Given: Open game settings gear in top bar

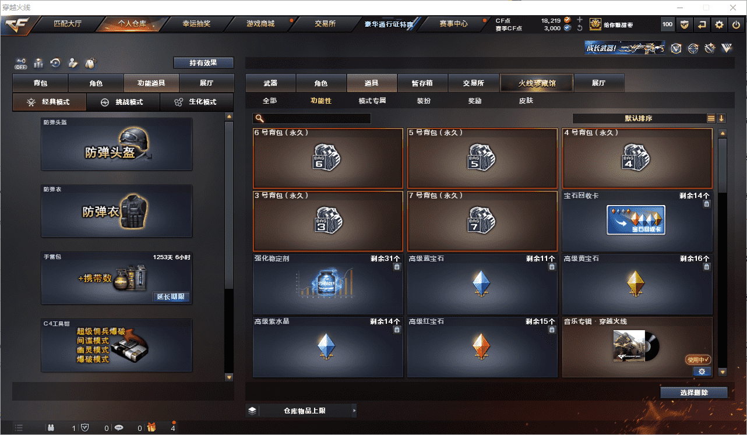Looking at the screenshot, I should (720, 24).
